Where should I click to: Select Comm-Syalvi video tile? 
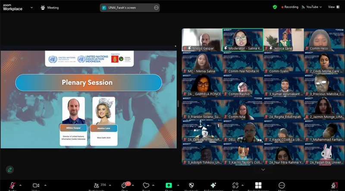284,62
